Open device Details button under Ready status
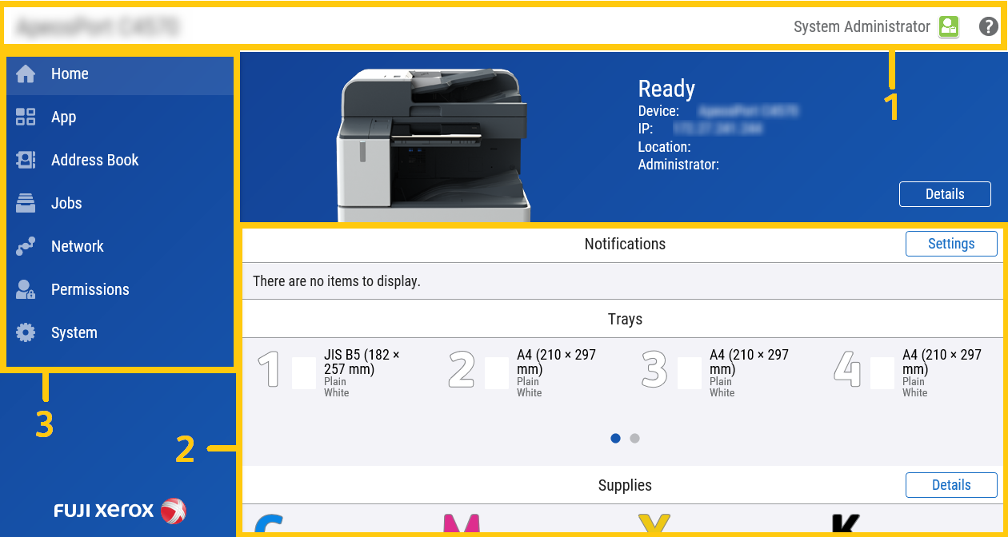This screenshot has height=537, width=1008. point(945,194)
